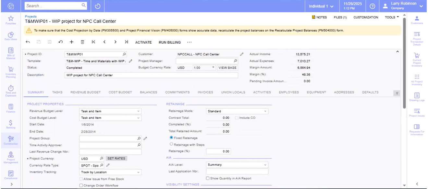This screenshot has width=428, height=189.
Task: Check Show Quantity in AIA Report
Action: click(208, 178)
